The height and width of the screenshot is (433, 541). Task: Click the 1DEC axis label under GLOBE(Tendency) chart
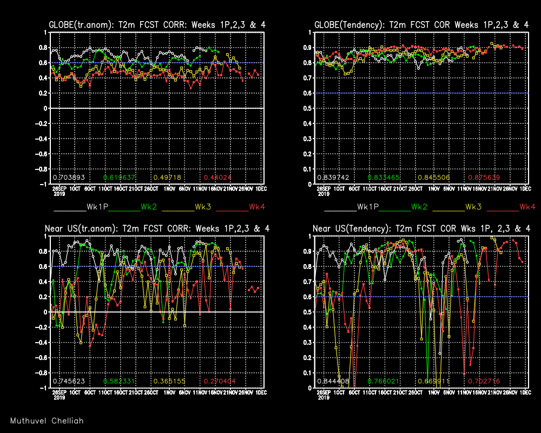525,189
